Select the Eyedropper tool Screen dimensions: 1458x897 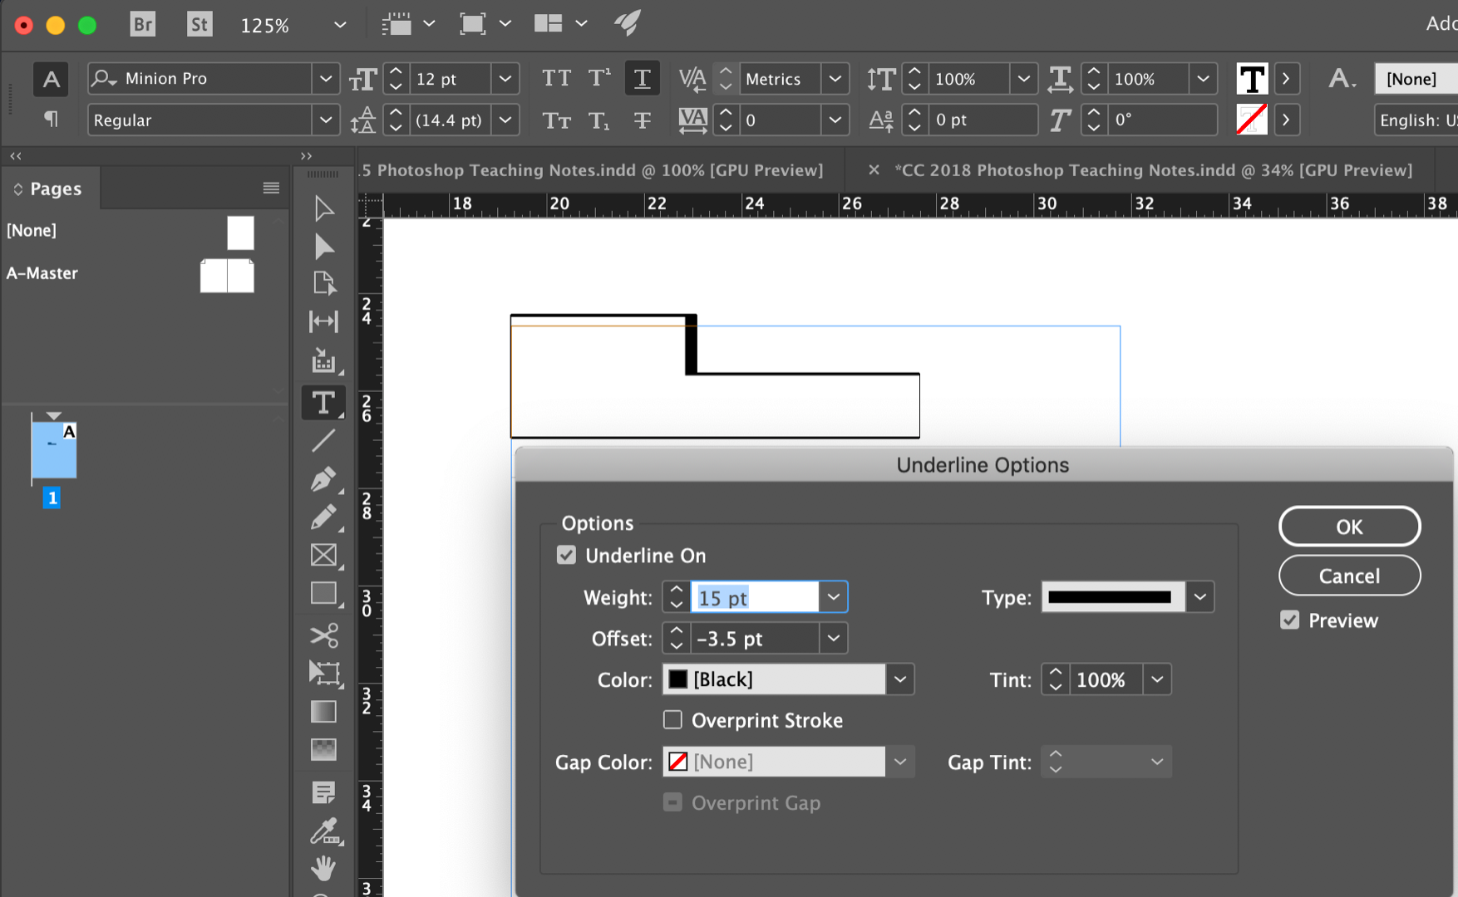tap(323, 829)
